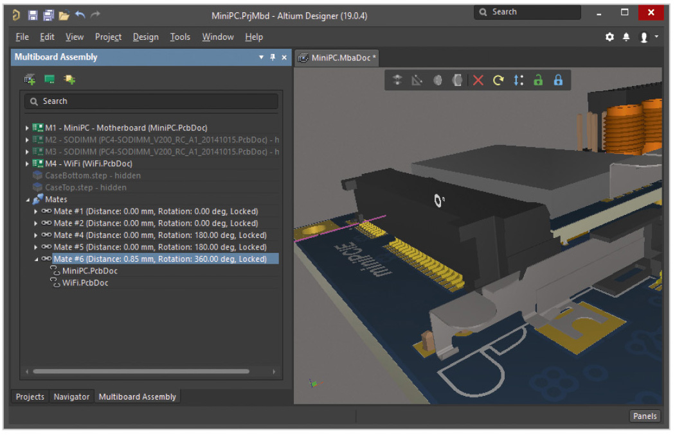675x435 pixels.
Task: Click the grey sphere icon in viewport toolbar
Action: point(437,80)
